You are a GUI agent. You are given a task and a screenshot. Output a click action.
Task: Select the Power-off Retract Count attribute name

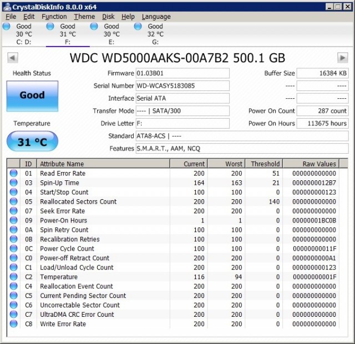(74, 258)
